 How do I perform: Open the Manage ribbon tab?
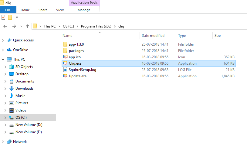[x=84, y=10]
